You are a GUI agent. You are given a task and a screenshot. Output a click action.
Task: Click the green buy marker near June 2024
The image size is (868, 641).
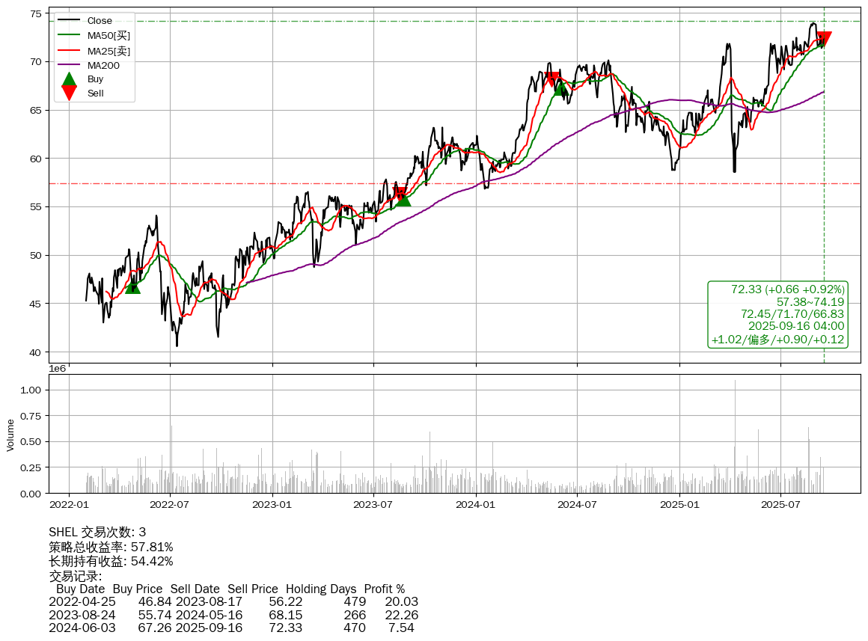click(x=561, y=88)
